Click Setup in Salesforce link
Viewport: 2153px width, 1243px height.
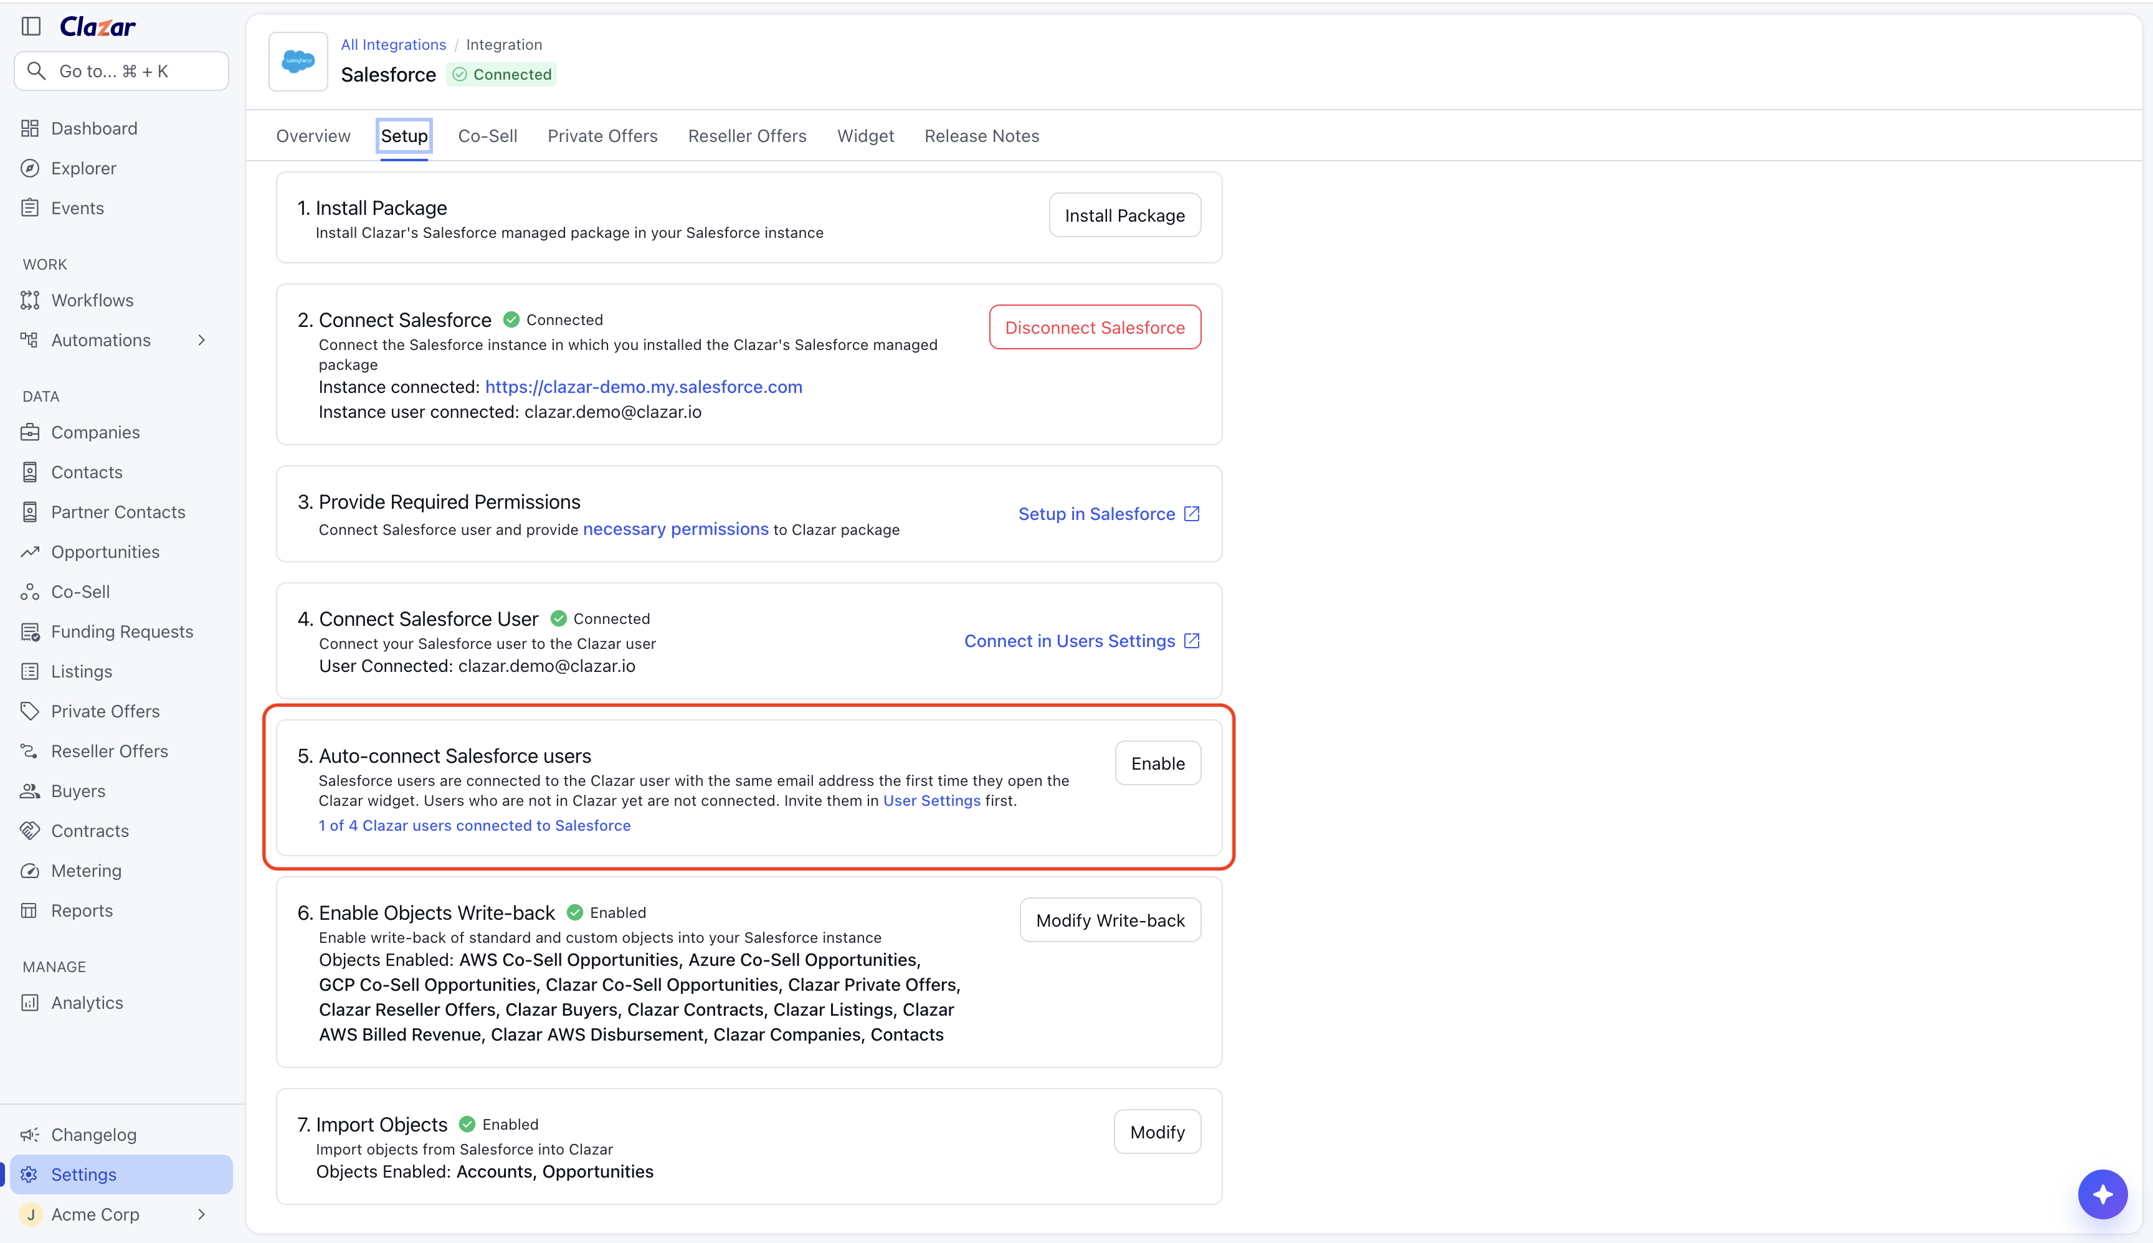tap(1110, 514)
